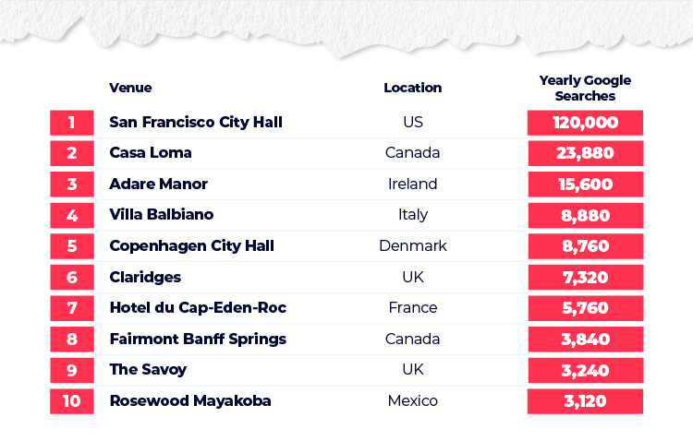Click the Yearly Google Searches header
This screenshot has width=693, height=441.
[585, 88]
